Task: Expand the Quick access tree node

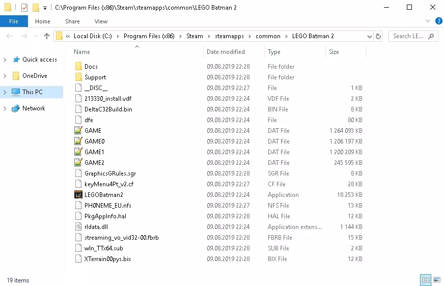Action: (x=5, y=60)
